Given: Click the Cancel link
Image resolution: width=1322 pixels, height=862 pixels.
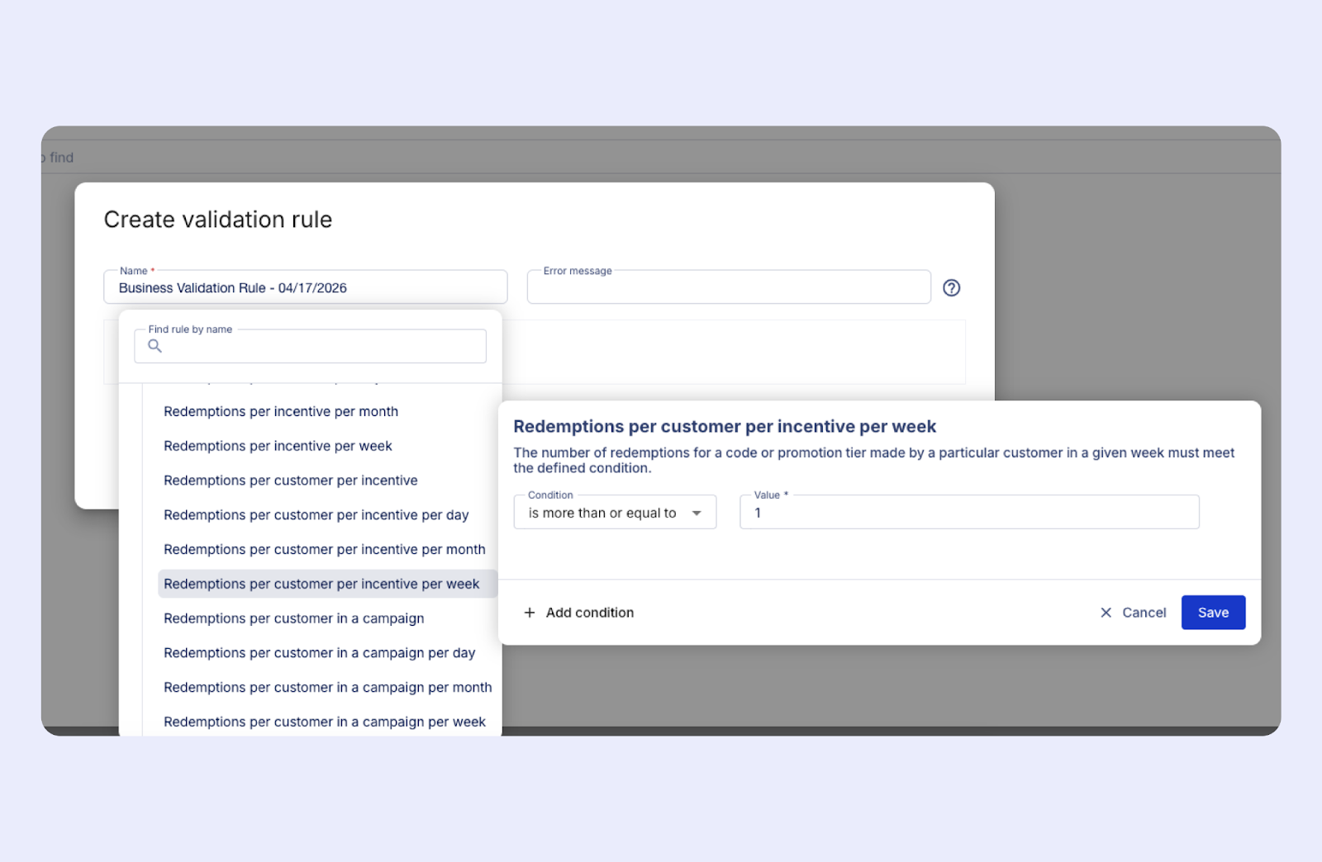Looking at the screenshot, I should pyautogui.click(x=1144, y=613).
